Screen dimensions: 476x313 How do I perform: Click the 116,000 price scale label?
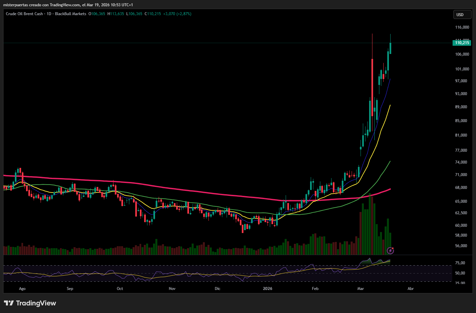[x=462, y=27]
